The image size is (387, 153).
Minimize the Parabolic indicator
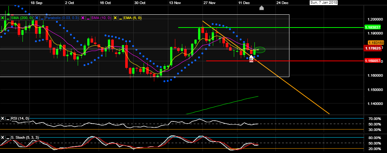click(42, 18)
